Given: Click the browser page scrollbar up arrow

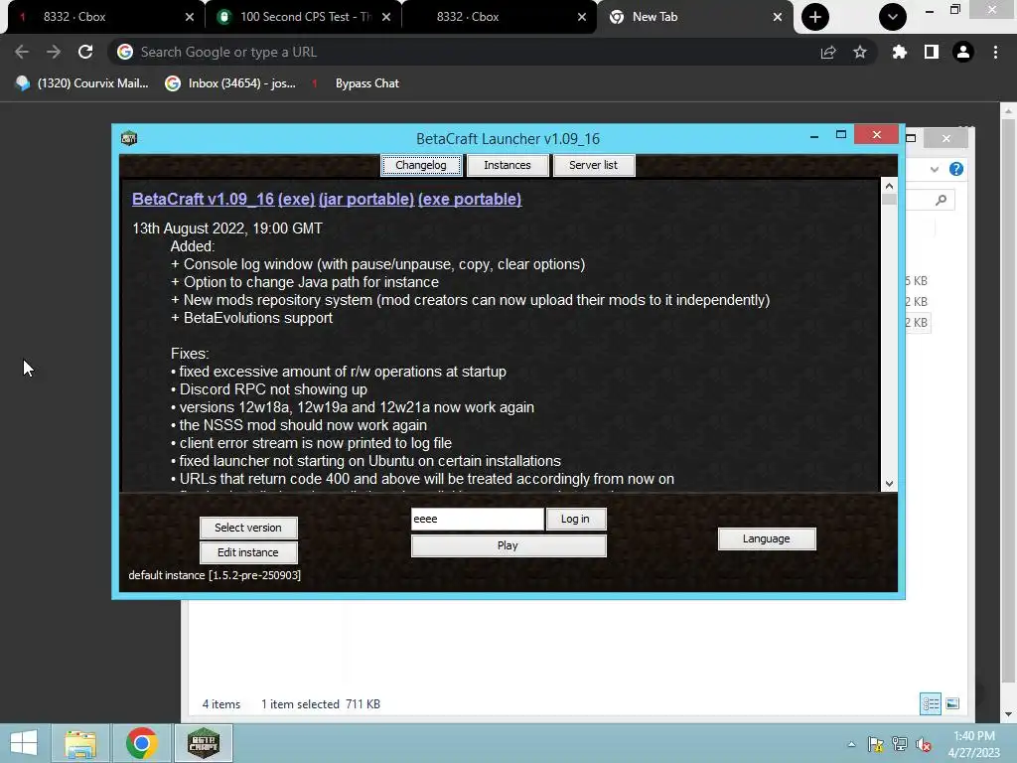Looking at the screenshot, I should pos(1008,111).
